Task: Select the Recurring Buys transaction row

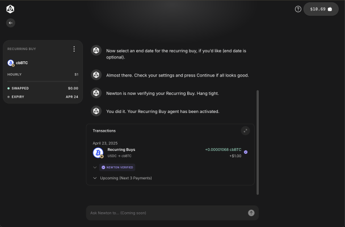Action: click(170, 153)
